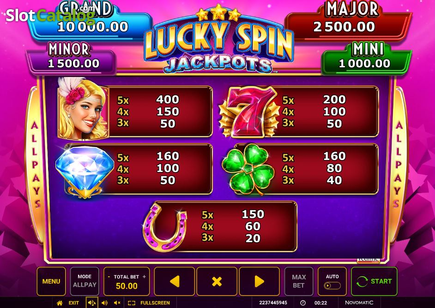
Task: Go to next paytable page arrow
Action: (x=259, y=281)
